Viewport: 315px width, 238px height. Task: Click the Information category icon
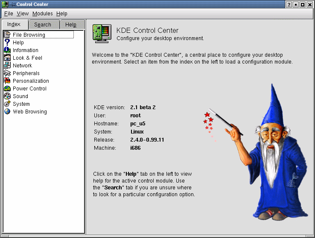click(x=7, y=50)
